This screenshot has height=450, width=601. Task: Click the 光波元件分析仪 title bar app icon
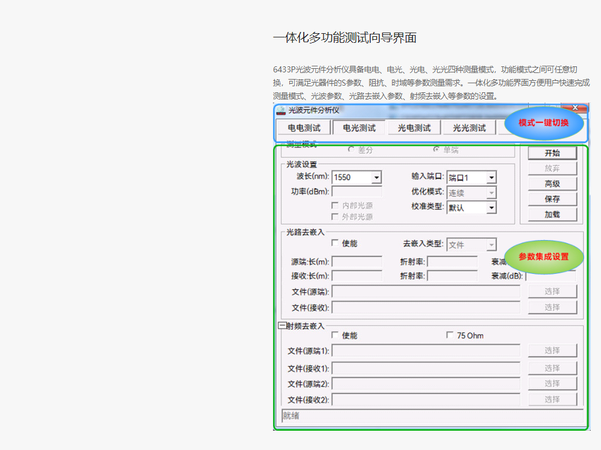pos(281,110)
